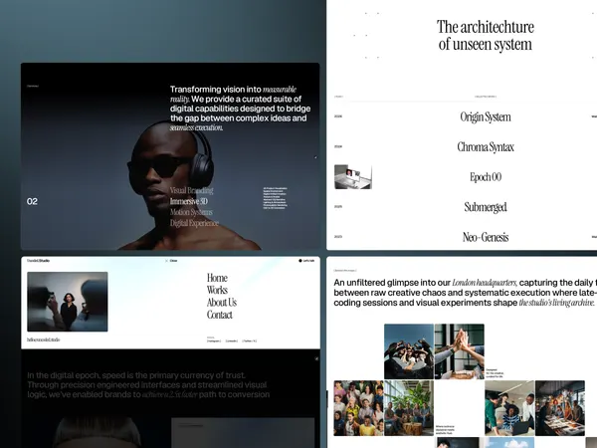The height and width of the screenshot is (448, 597).
Task: Open the group sitting among plants photo
Action: 409,408
